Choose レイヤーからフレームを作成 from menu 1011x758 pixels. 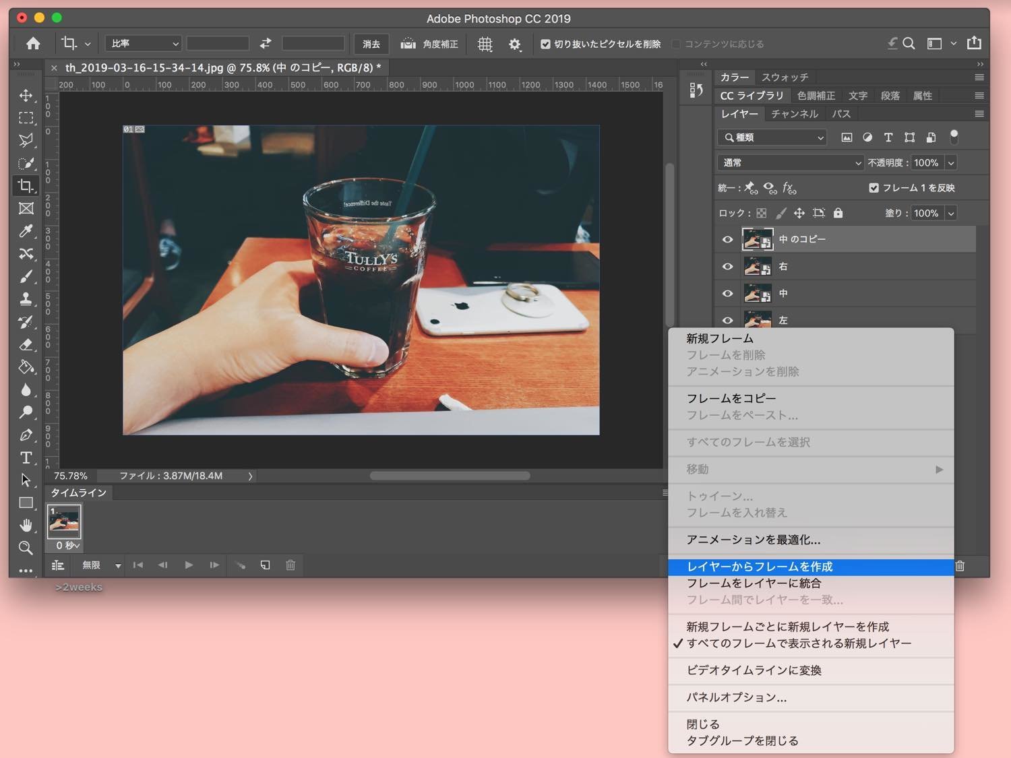(x=811, y=567)
